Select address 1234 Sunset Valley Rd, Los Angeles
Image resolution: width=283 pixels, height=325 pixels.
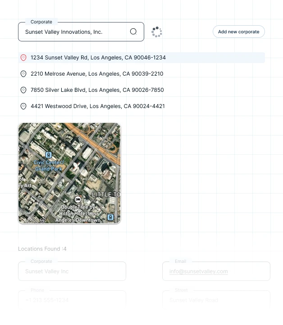click(x=98, y=58)
